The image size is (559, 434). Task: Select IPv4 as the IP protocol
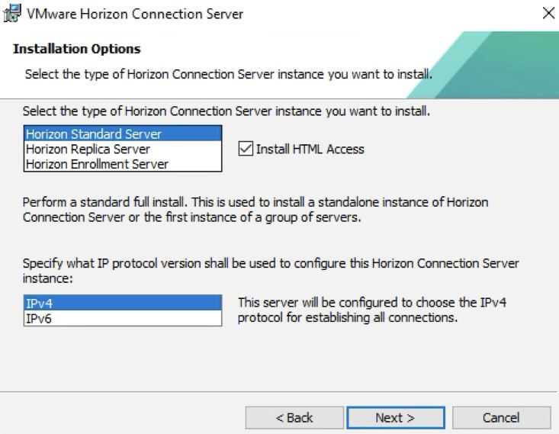(x=122, y=304)
